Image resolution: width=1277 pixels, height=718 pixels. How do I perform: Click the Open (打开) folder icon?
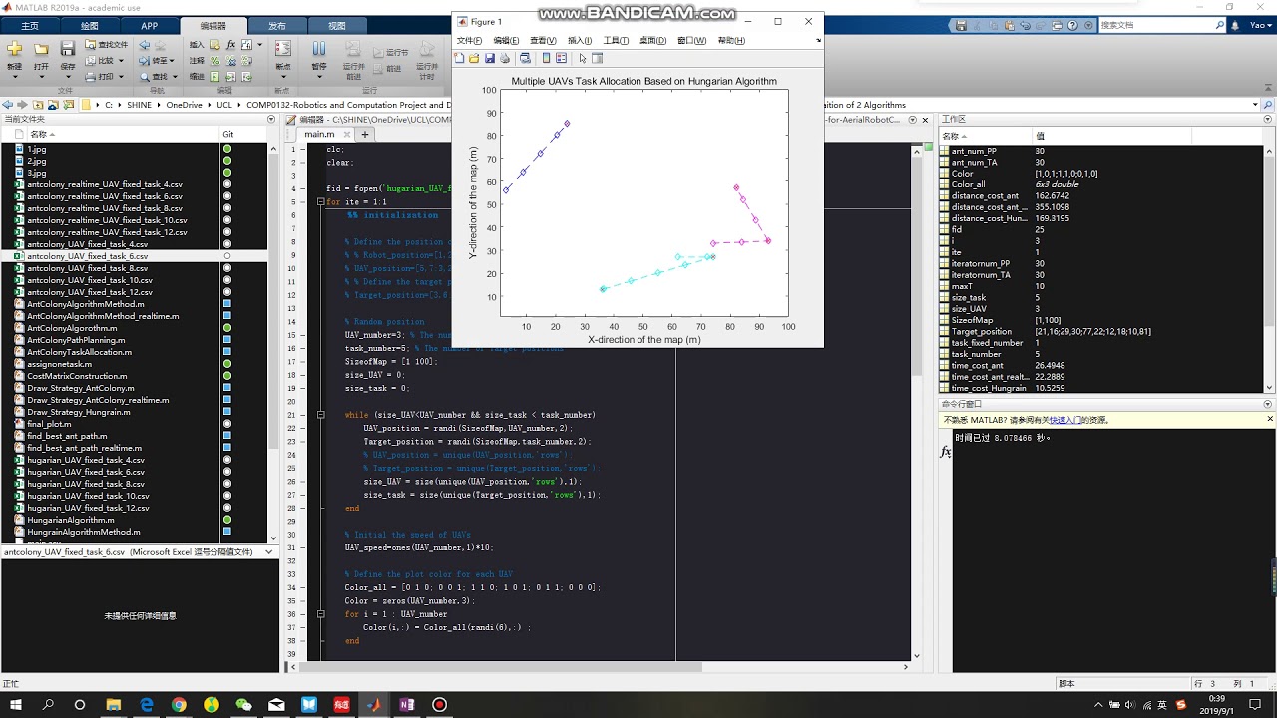41,49
